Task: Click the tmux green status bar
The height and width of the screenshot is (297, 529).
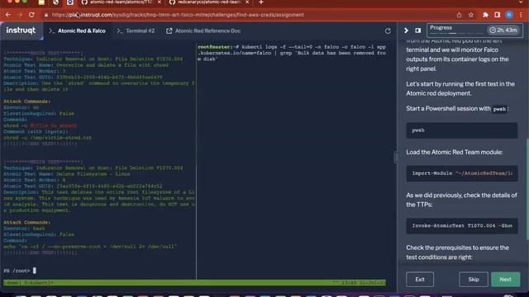Action: (x=195, y=283)
